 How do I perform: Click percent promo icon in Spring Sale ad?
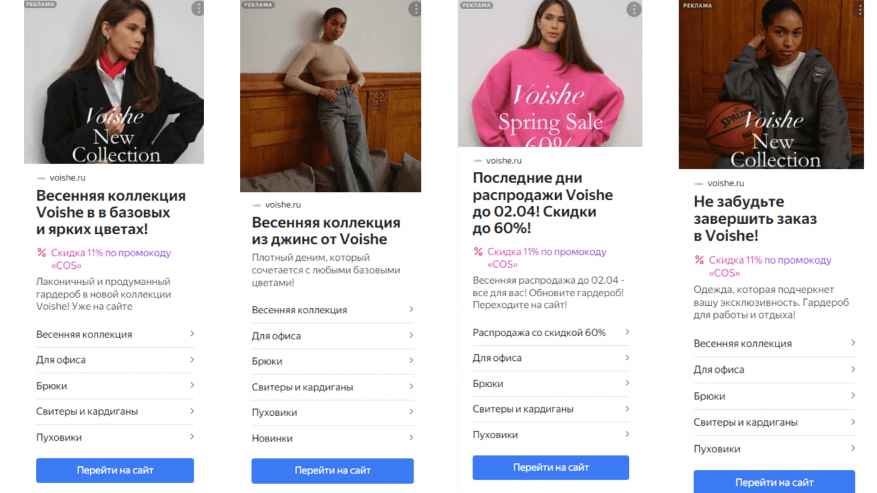tap(478, 251)
